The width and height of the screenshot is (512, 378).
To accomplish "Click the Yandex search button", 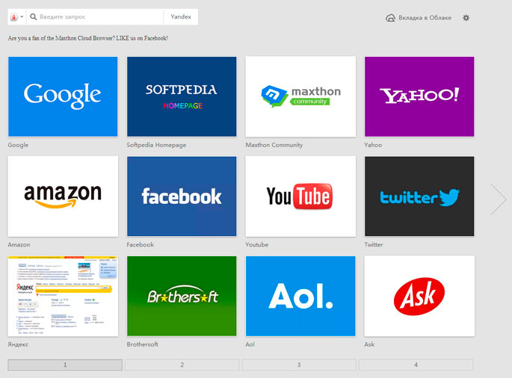I will coord(181,16).
